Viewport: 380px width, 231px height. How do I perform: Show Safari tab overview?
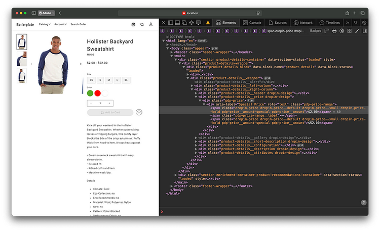coord(363,13)
